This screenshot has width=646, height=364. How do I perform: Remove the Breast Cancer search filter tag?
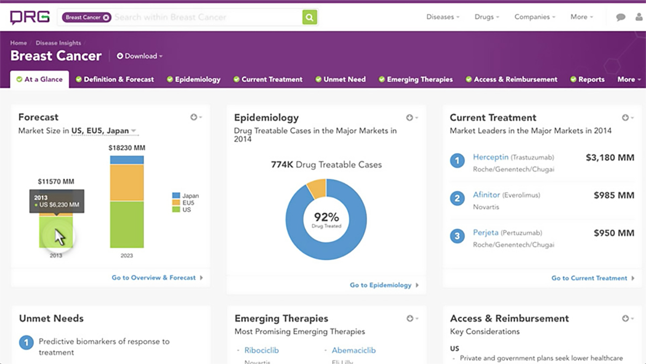click(106, 17)
